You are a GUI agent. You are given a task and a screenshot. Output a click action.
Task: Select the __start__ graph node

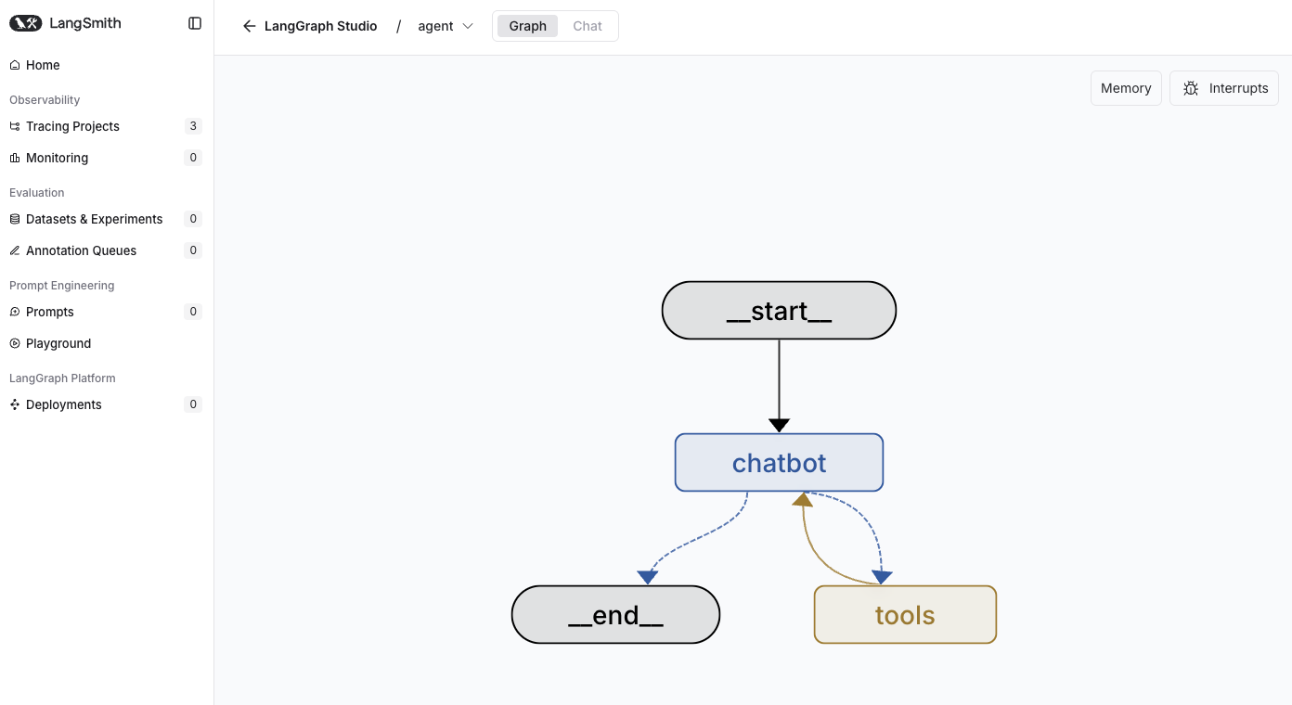pyautogui.click(x=779, y=311)
